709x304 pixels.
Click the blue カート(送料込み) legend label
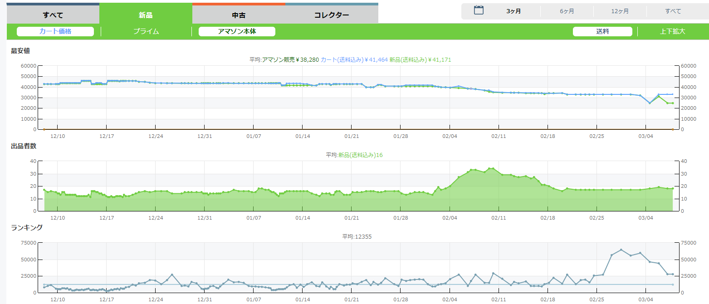tap(354, 59)
